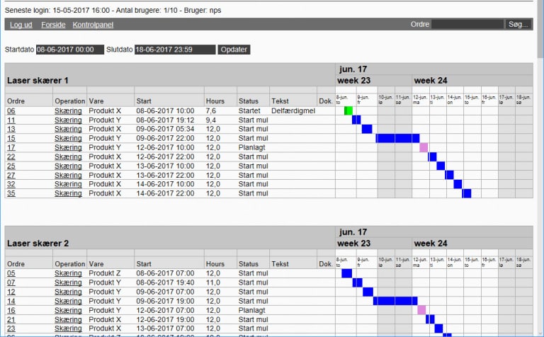The image size is (544, 337).
Task: Go to Forside in the navigation bar
Action: pos(53,25)
